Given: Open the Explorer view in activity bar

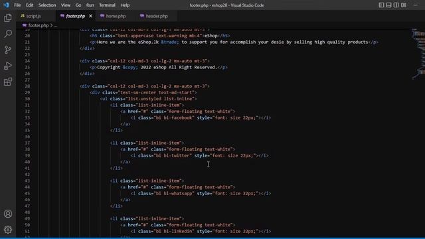Looking at the screenshot, I should [8, 18].
